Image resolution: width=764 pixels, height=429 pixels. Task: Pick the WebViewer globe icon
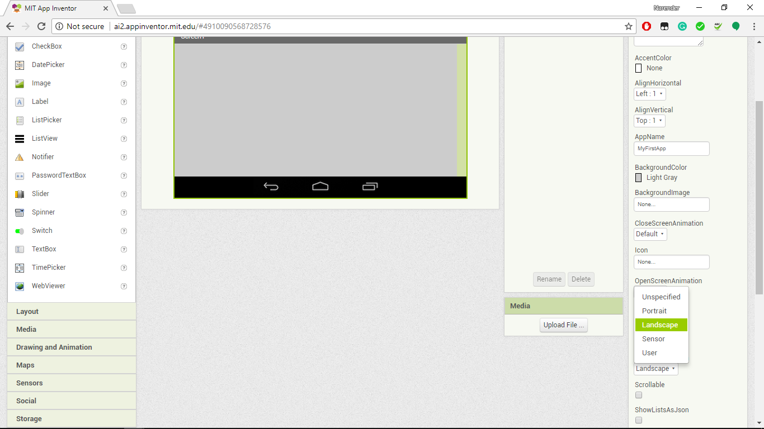[20, 287]
